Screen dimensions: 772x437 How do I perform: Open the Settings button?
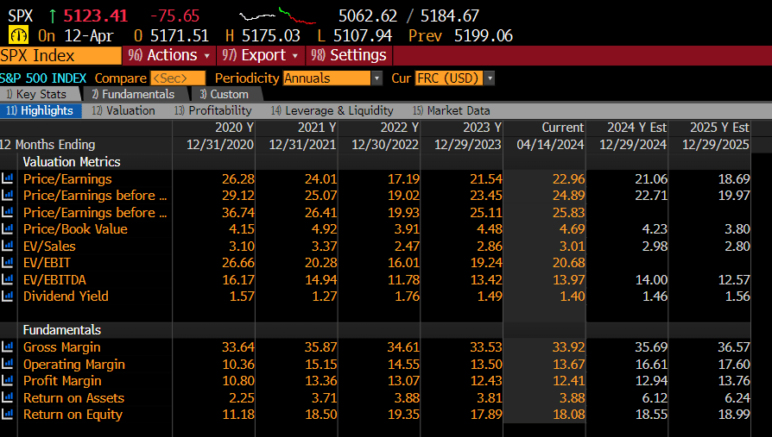349,55
